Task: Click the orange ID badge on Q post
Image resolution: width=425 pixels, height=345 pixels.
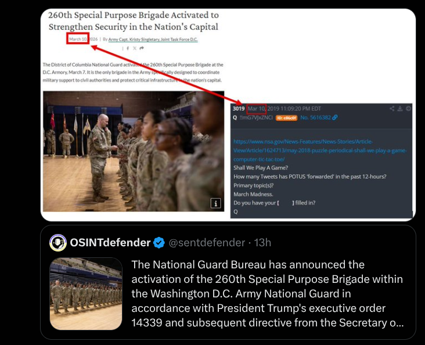Action: pyautogui.click(x=286, y=117)
